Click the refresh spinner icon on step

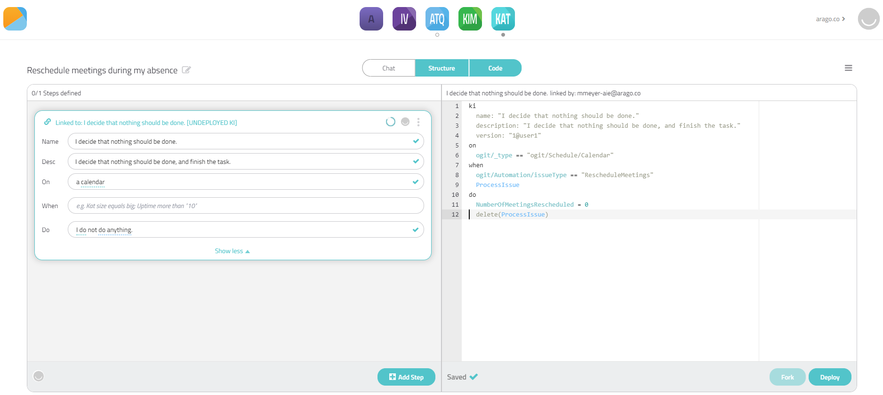(391, 122)
